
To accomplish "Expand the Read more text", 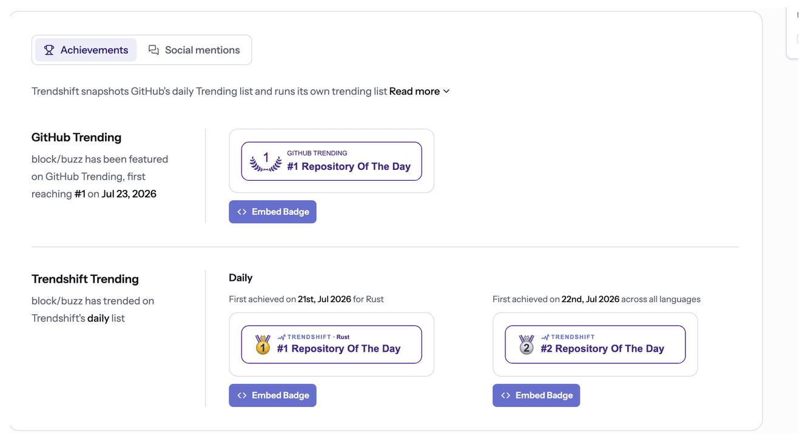I will pos(419,91).
